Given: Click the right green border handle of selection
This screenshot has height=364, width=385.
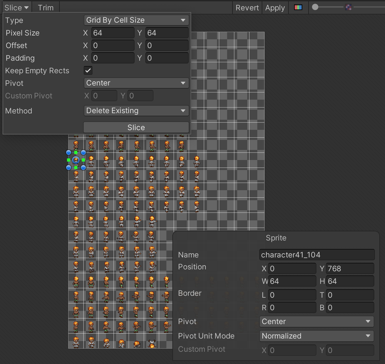Looking at the screenshot, I should click(83, 160).
